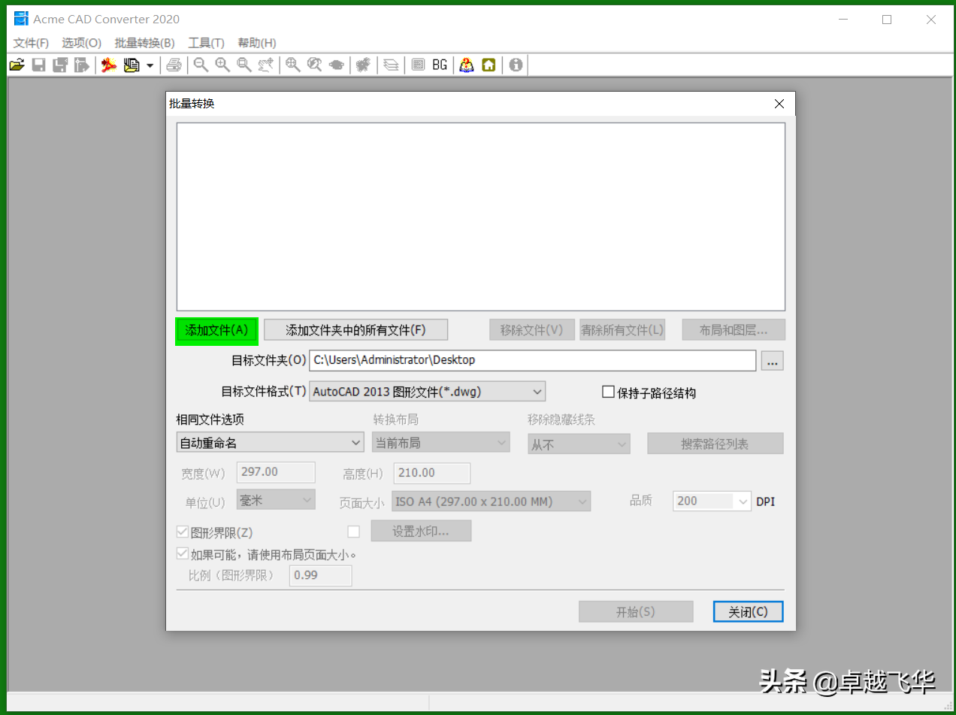Enable 保持子路径结构 checkbox
The height and width of the screenshot is (715, 956).
(x=609, y=392)
